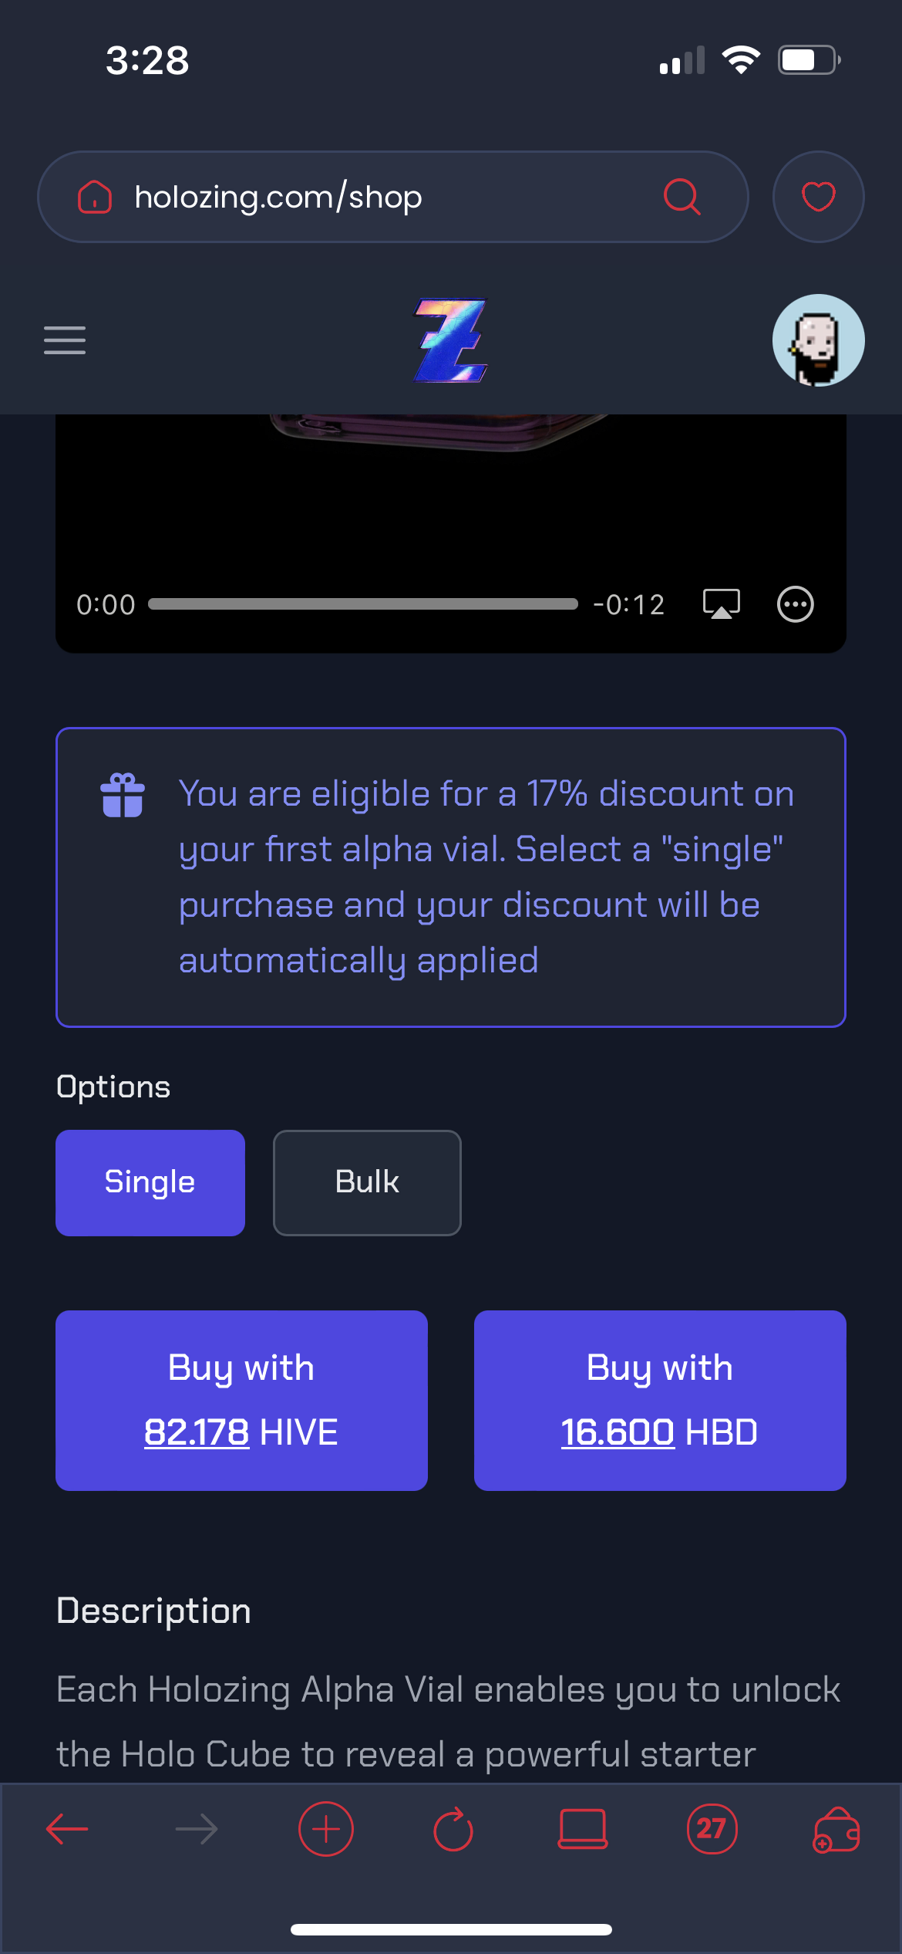
Task: Open the user profile avatar
Action: 818,340
